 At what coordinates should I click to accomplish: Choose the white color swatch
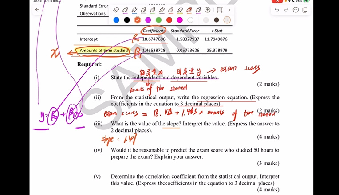[x=190, y=20]
